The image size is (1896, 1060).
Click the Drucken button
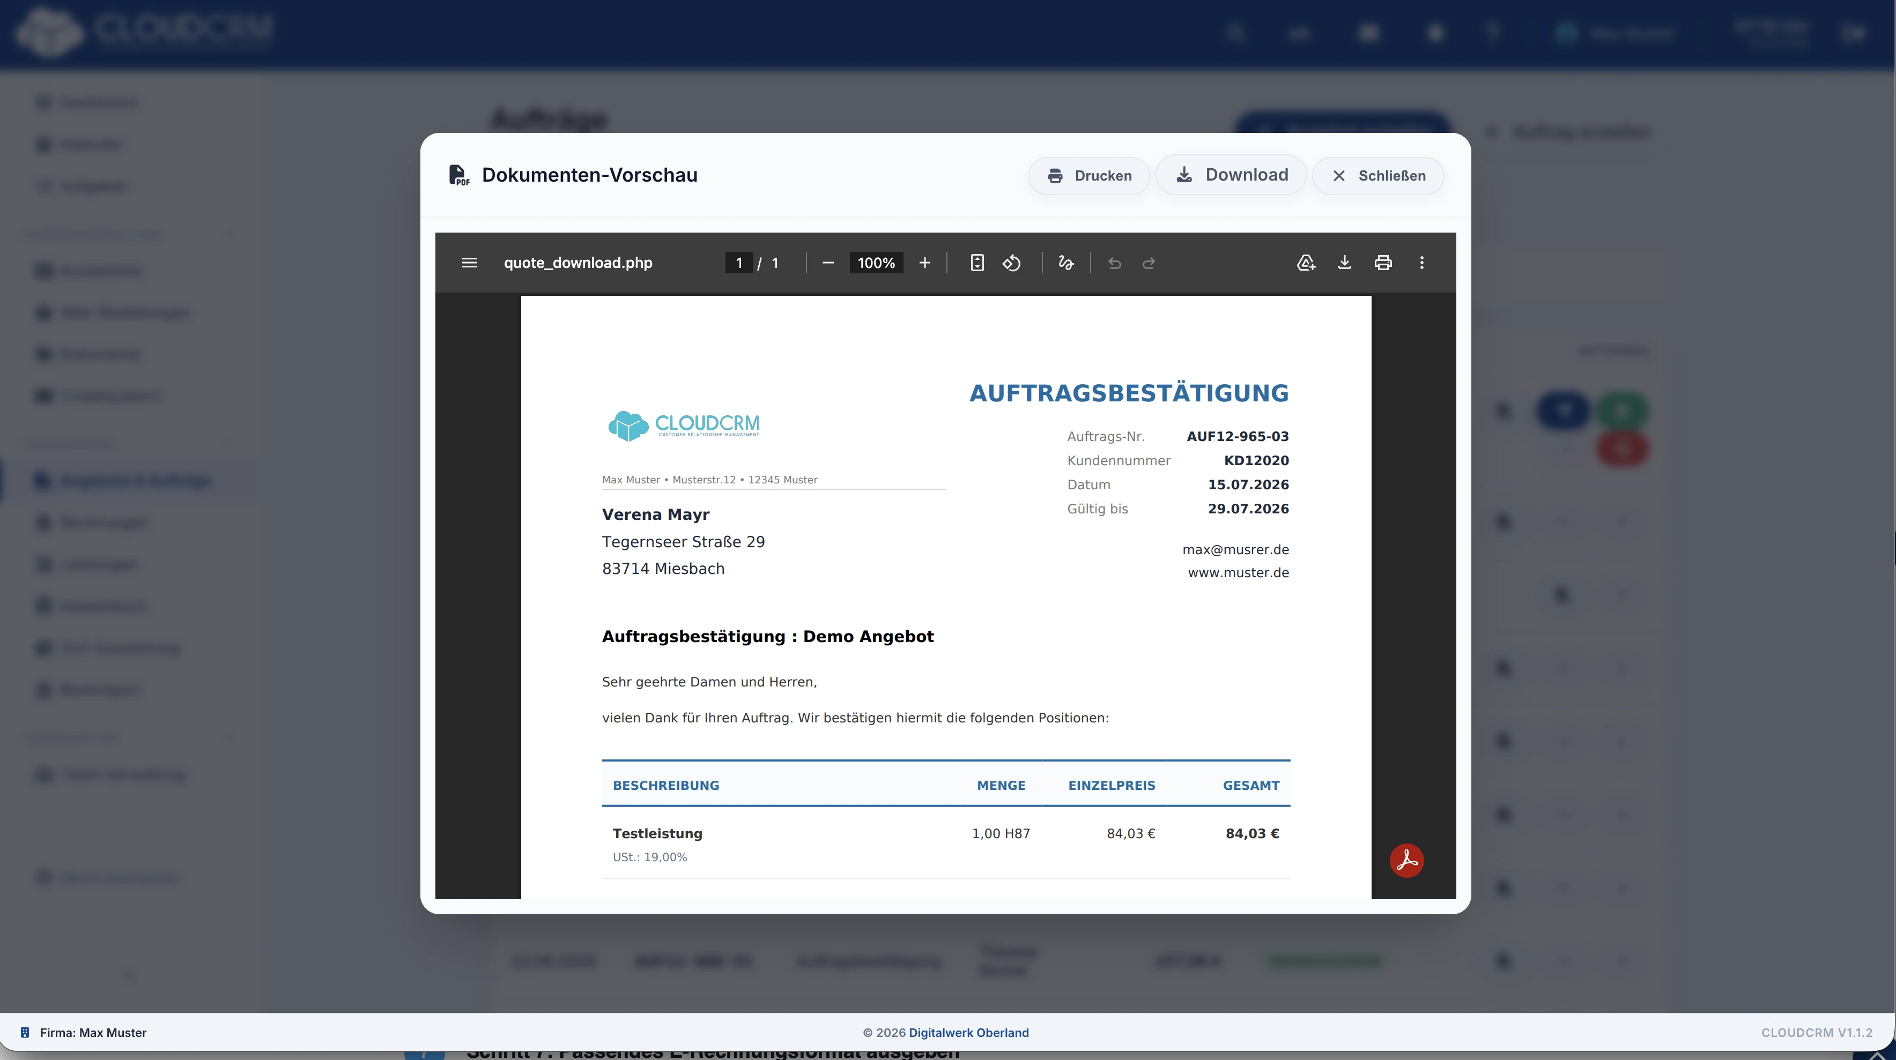1088,176
